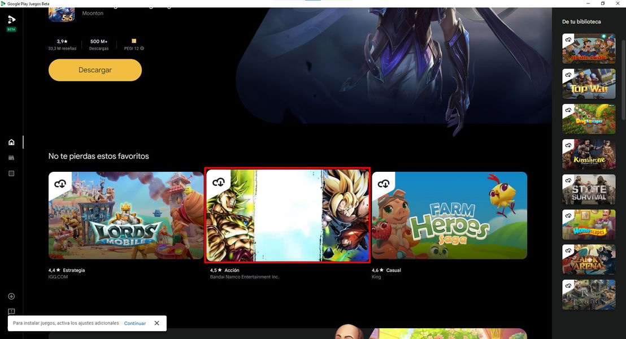Screen dimensions: 626x339
Task: Click the Mobile Legends 5v5 game icon
Action: pos(62,15)
